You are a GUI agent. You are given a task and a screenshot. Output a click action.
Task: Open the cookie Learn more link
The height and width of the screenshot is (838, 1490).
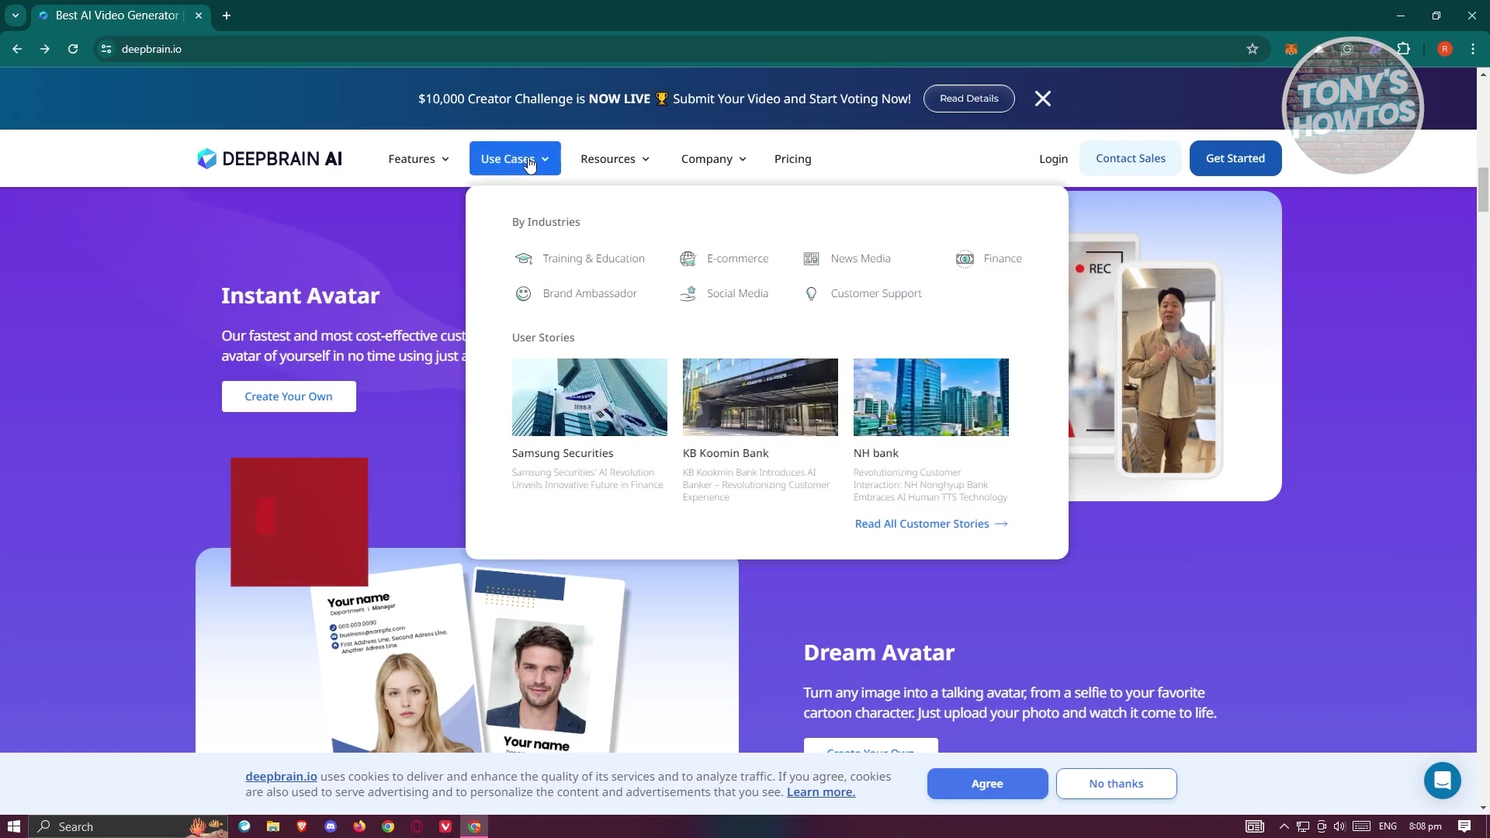(821, 792)
